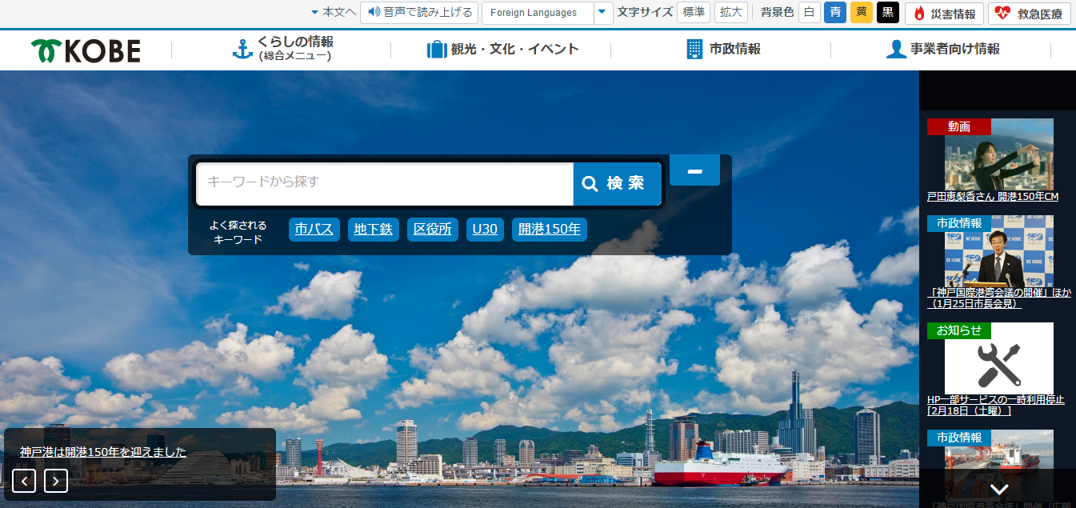Viewport: 1076px width, 508px height.
Task: Select the 開港150年 keyword link
Action: point(550,230)
